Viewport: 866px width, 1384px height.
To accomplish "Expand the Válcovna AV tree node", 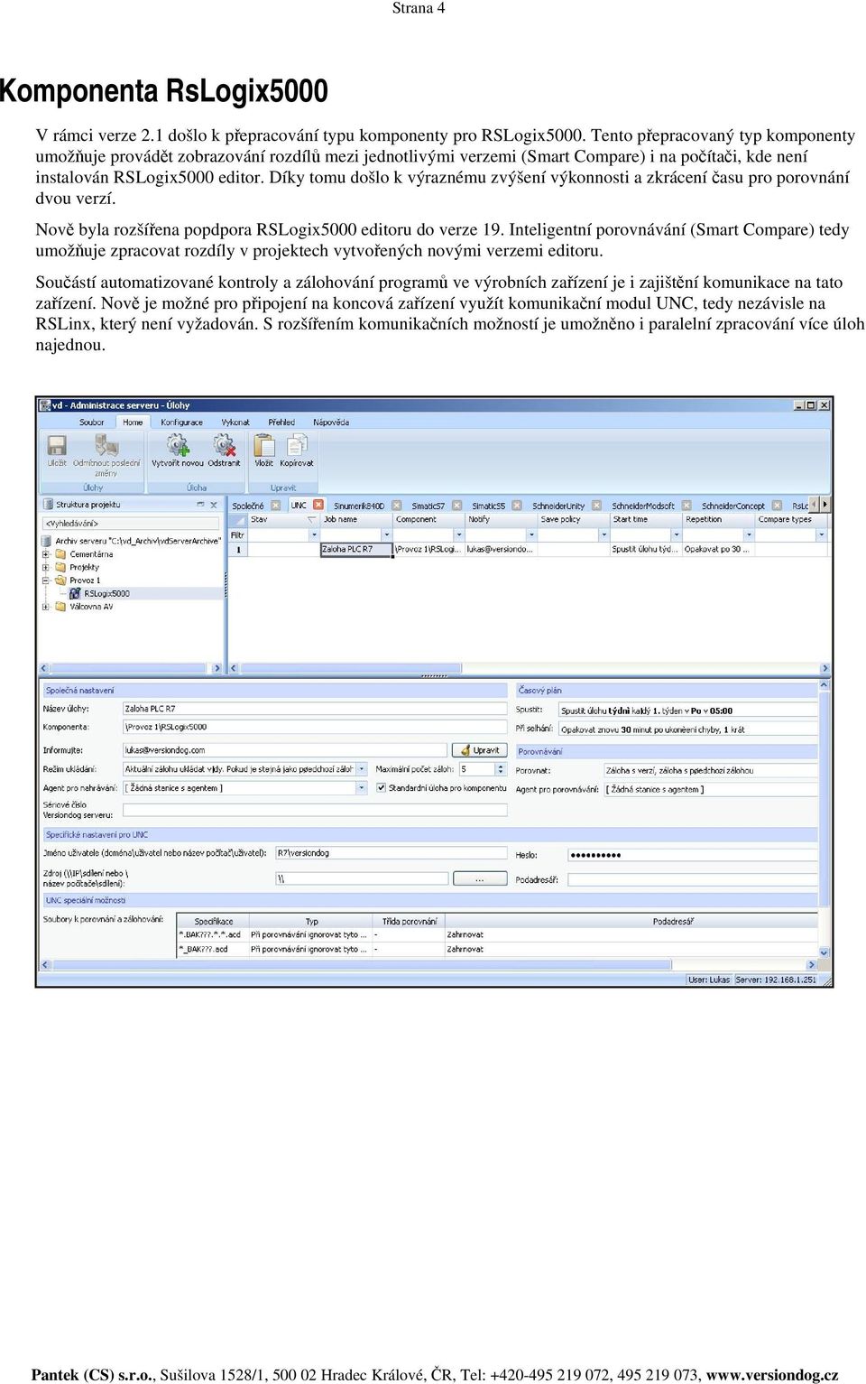I will (x=45, y=607).
